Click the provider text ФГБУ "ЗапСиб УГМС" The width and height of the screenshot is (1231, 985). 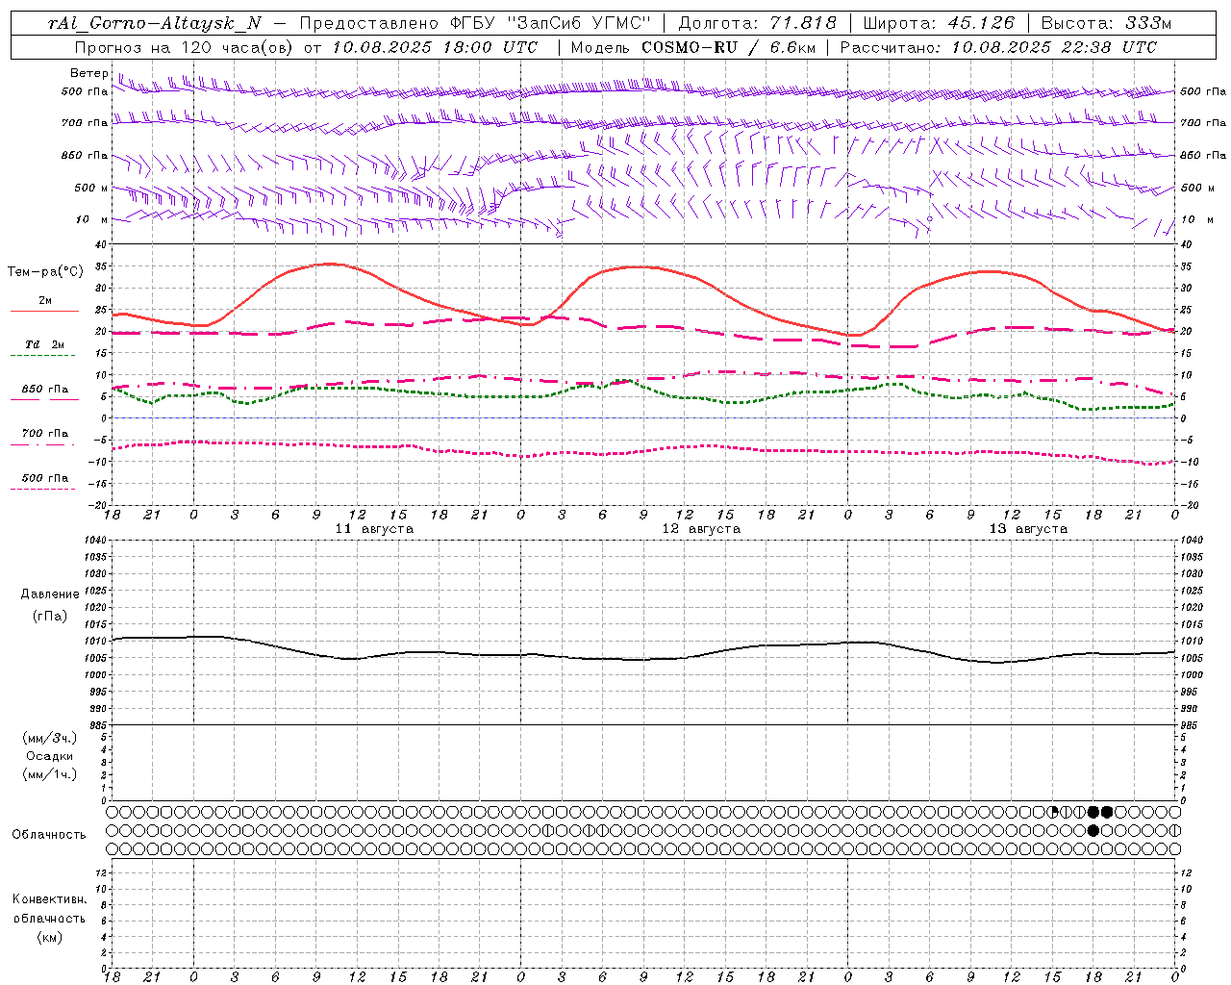point(550,24)
